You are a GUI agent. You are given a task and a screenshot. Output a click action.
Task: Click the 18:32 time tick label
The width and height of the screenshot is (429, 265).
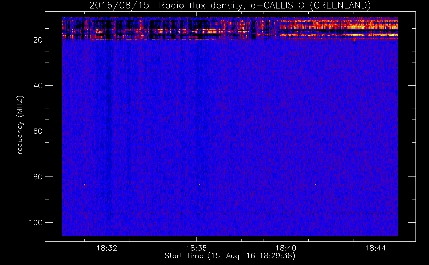click(107, 248)
